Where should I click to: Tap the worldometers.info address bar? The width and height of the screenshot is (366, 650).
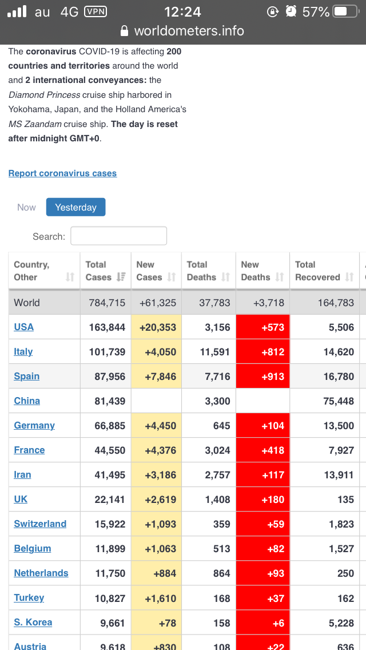pos(189,31)
